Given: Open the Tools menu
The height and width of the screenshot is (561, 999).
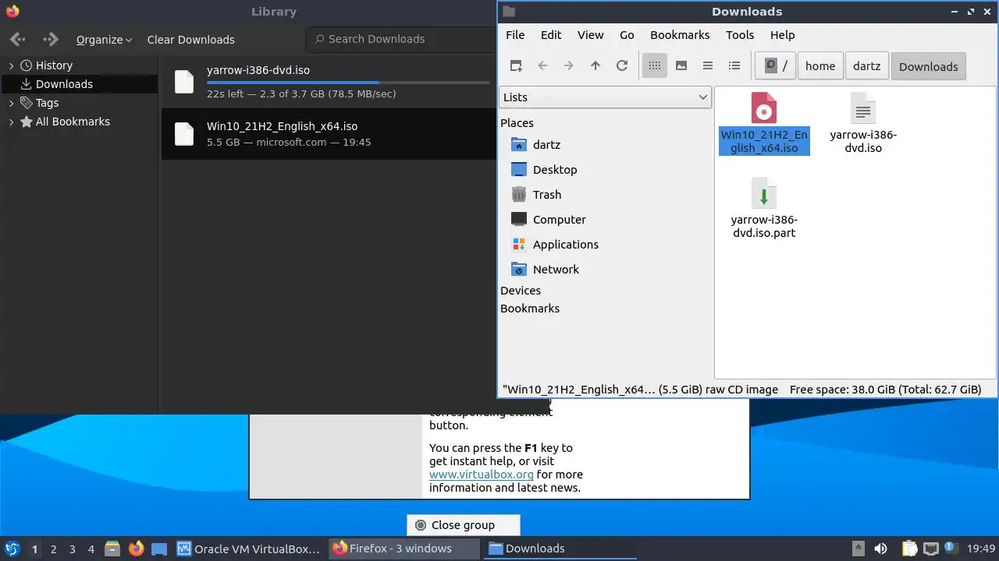Looking at the screenshot, I should 740,35.
